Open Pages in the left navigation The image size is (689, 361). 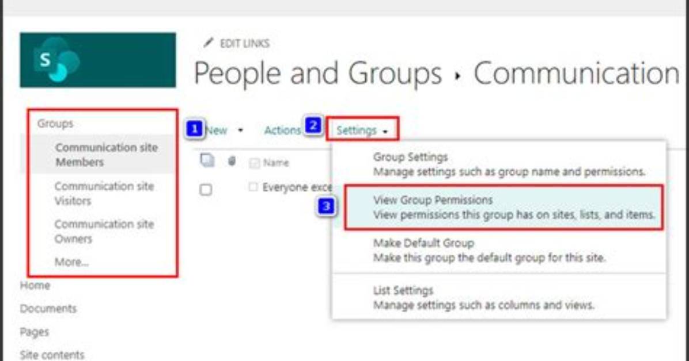click(x=34, y=332)
